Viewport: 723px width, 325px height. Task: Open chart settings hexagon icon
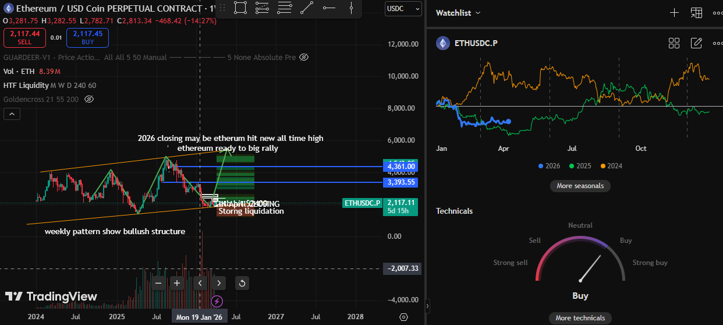(404, 317)
